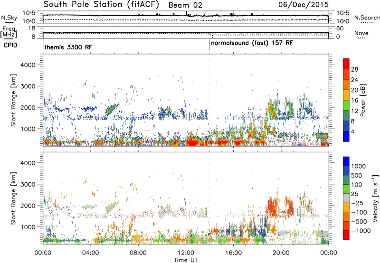This screenshot has width=380, height=263.
Task: Click the '08:00' time axis label
Action: (x=138, y=253)
